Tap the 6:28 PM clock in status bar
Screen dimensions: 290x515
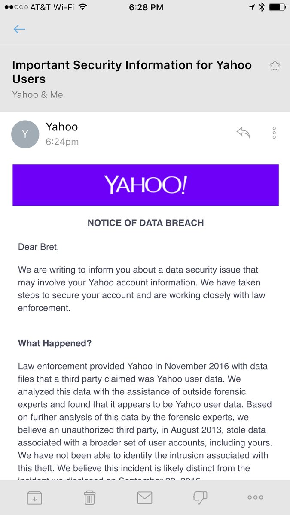(145, 7)
